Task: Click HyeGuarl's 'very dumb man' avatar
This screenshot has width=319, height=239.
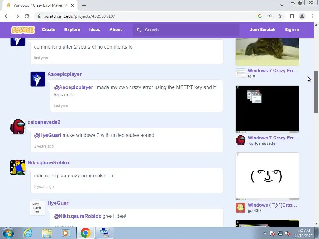Action: point(38,208)
